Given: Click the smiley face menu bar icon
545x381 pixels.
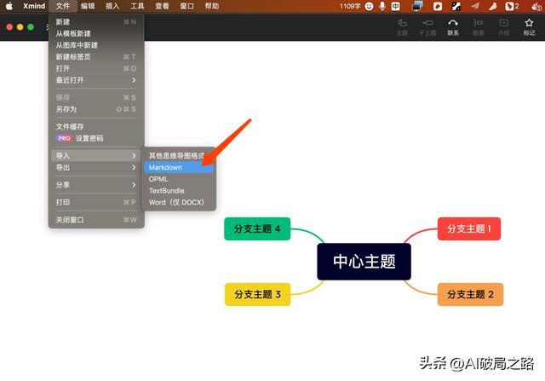Looking at the screenshot, I should coord(369,6).
